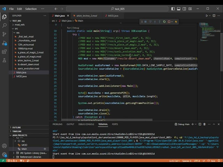
Task: Open notifications bell in status bar
Action: point(219,161)
